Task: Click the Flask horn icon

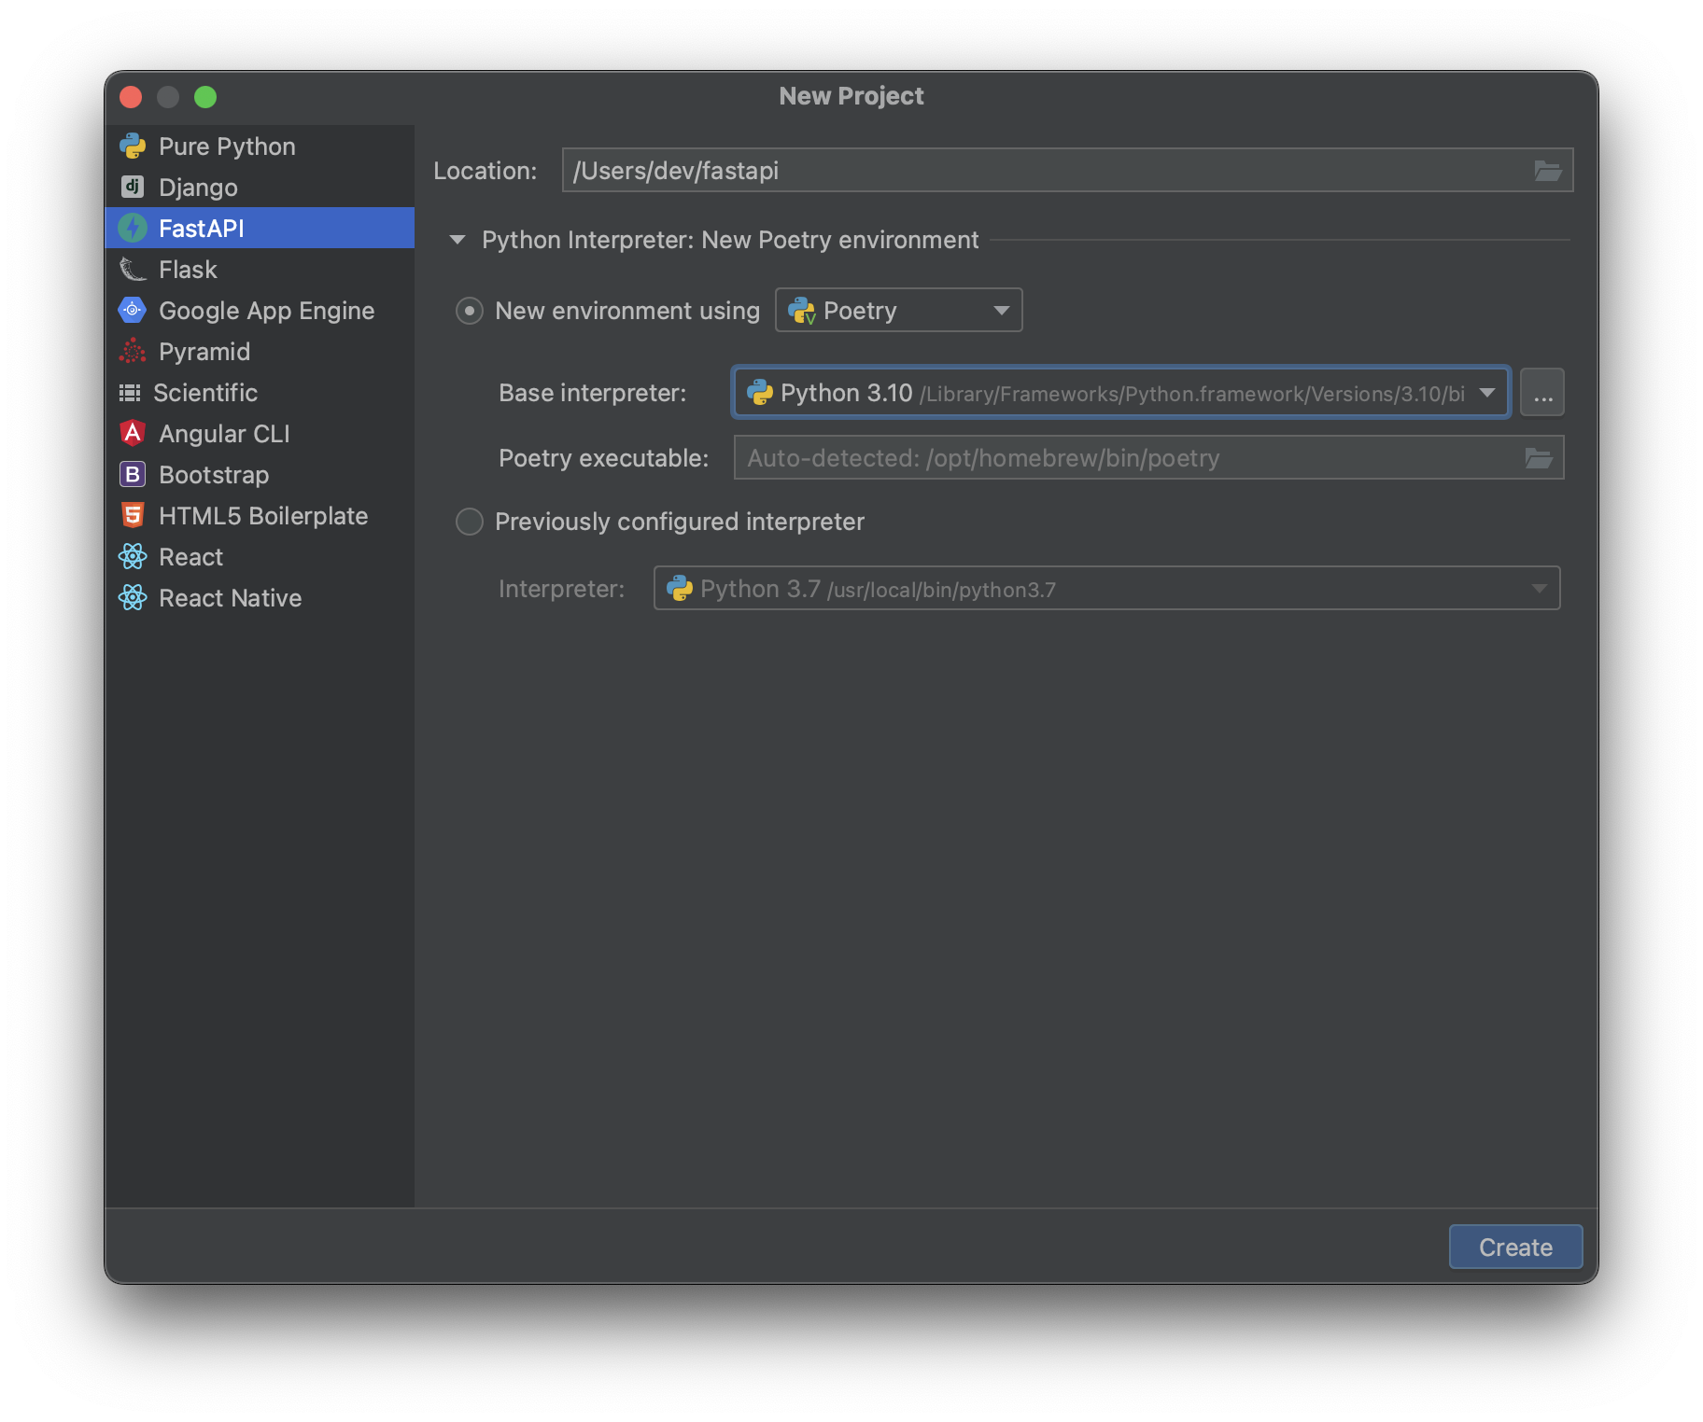Action: click(133, 270)
